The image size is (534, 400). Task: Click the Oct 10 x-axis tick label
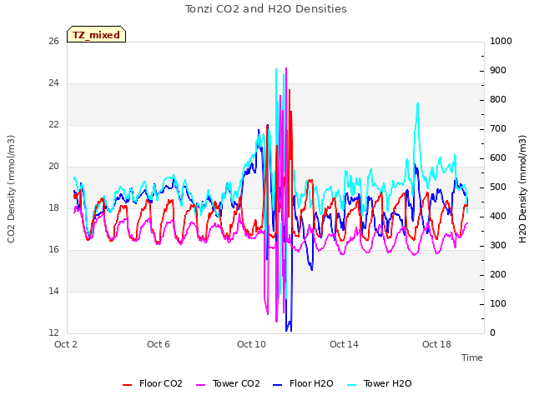point(251,344)
